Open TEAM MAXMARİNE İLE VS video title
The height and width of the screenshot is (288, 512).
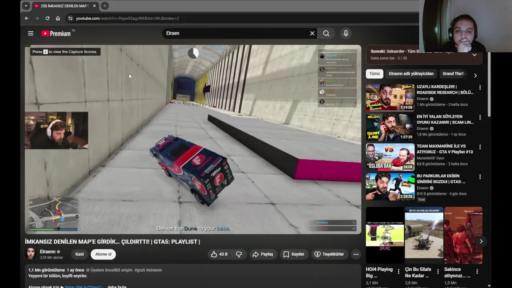[x=445, y=149]
